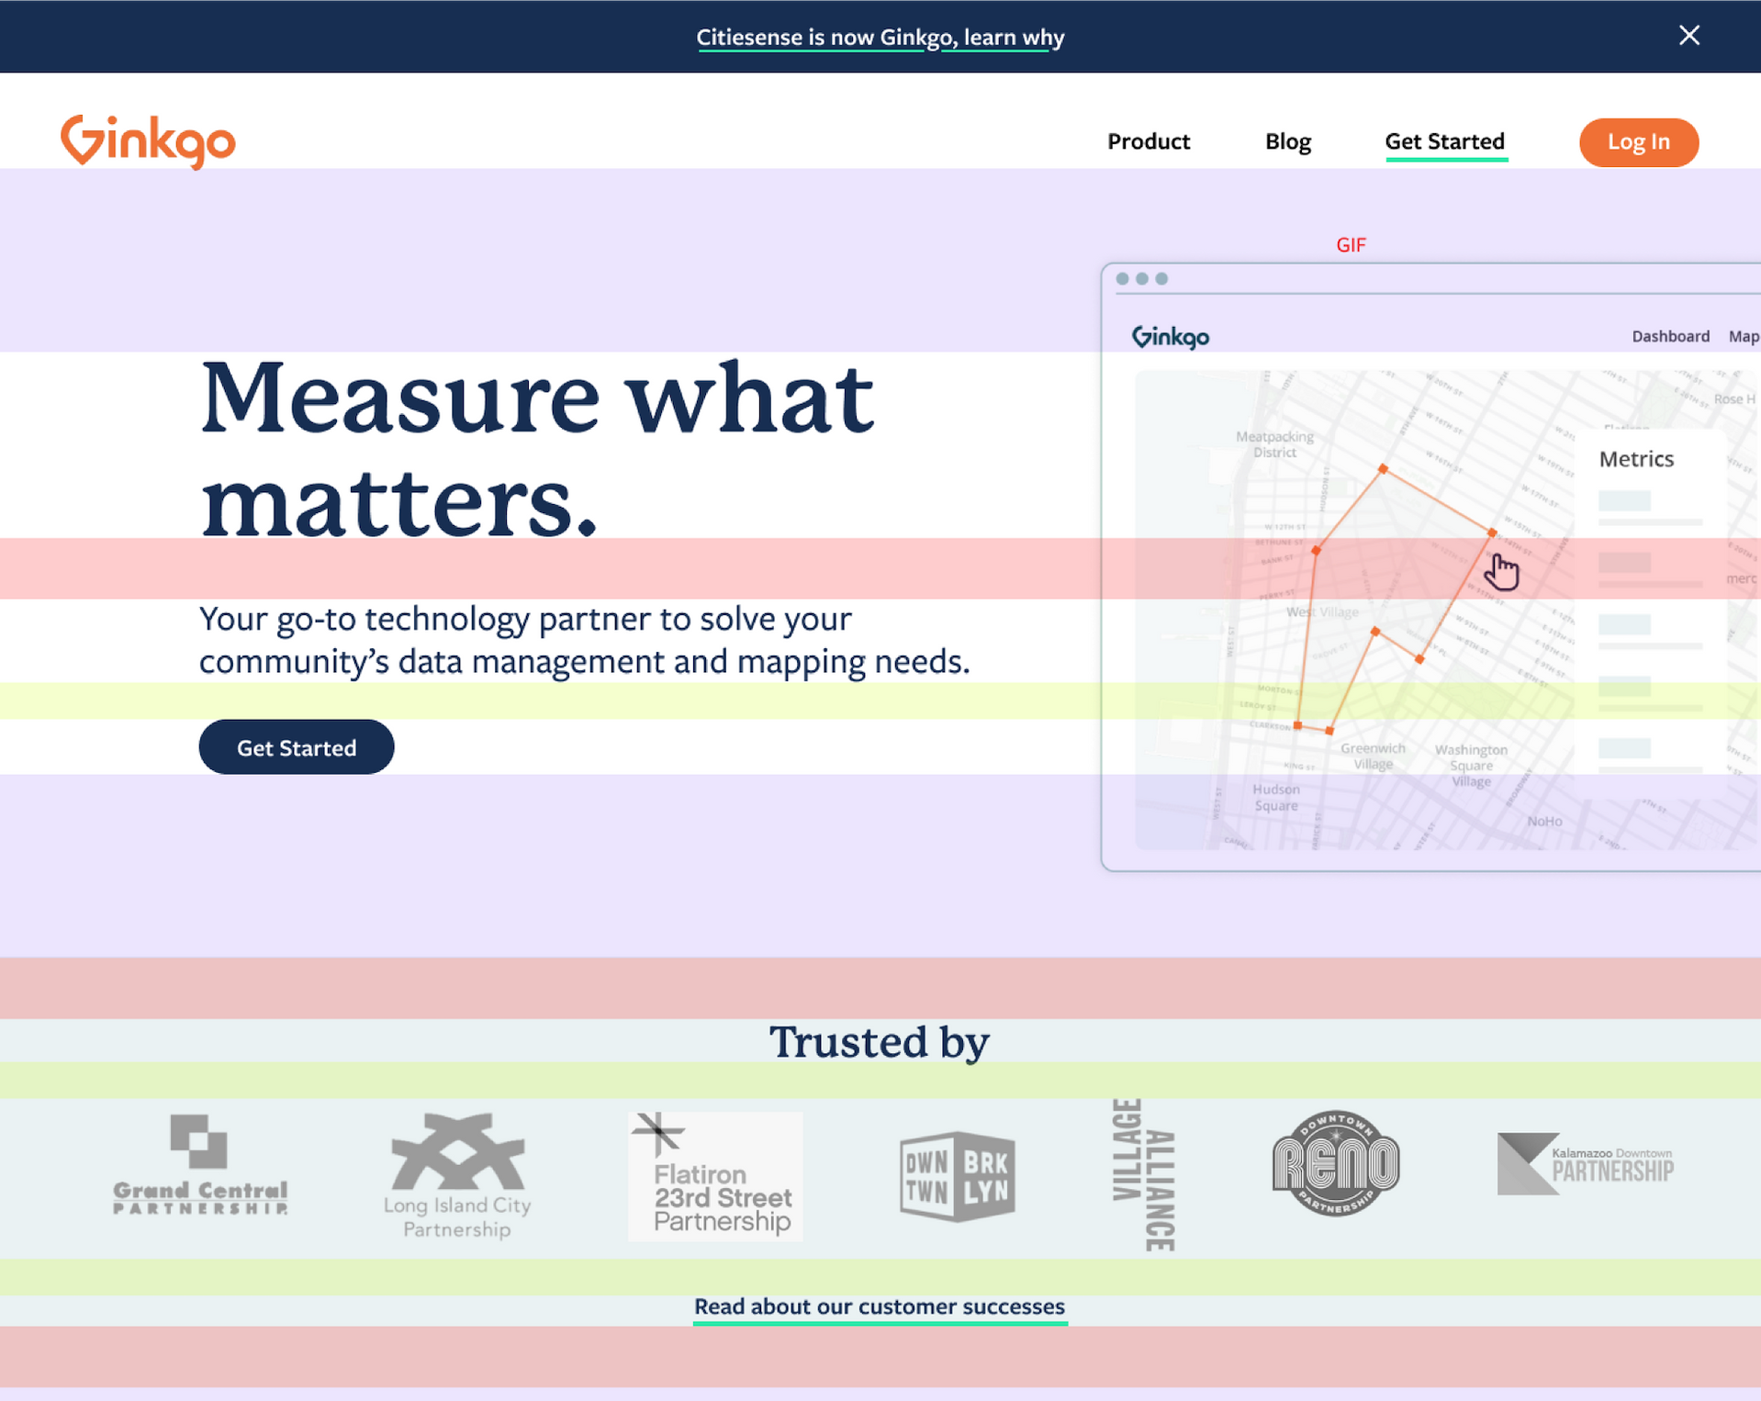Click the NoHo map label

pyautogui.click(x=1544, y=821)
